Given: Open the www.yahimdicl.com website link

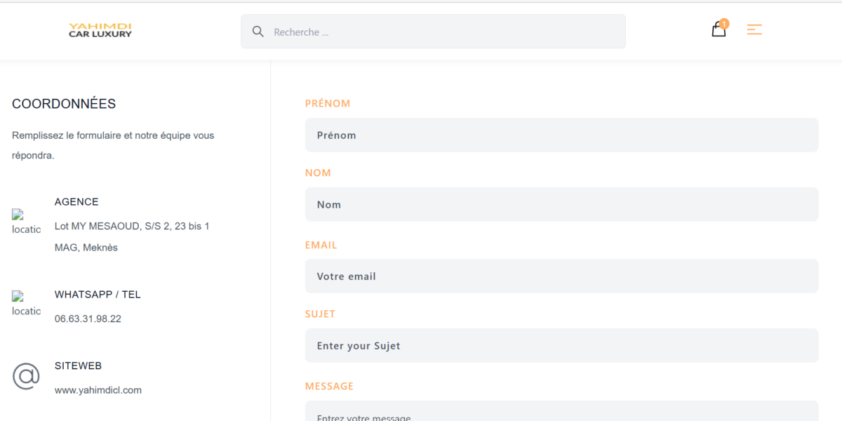Looking at the screenshot, I should 98,389.
